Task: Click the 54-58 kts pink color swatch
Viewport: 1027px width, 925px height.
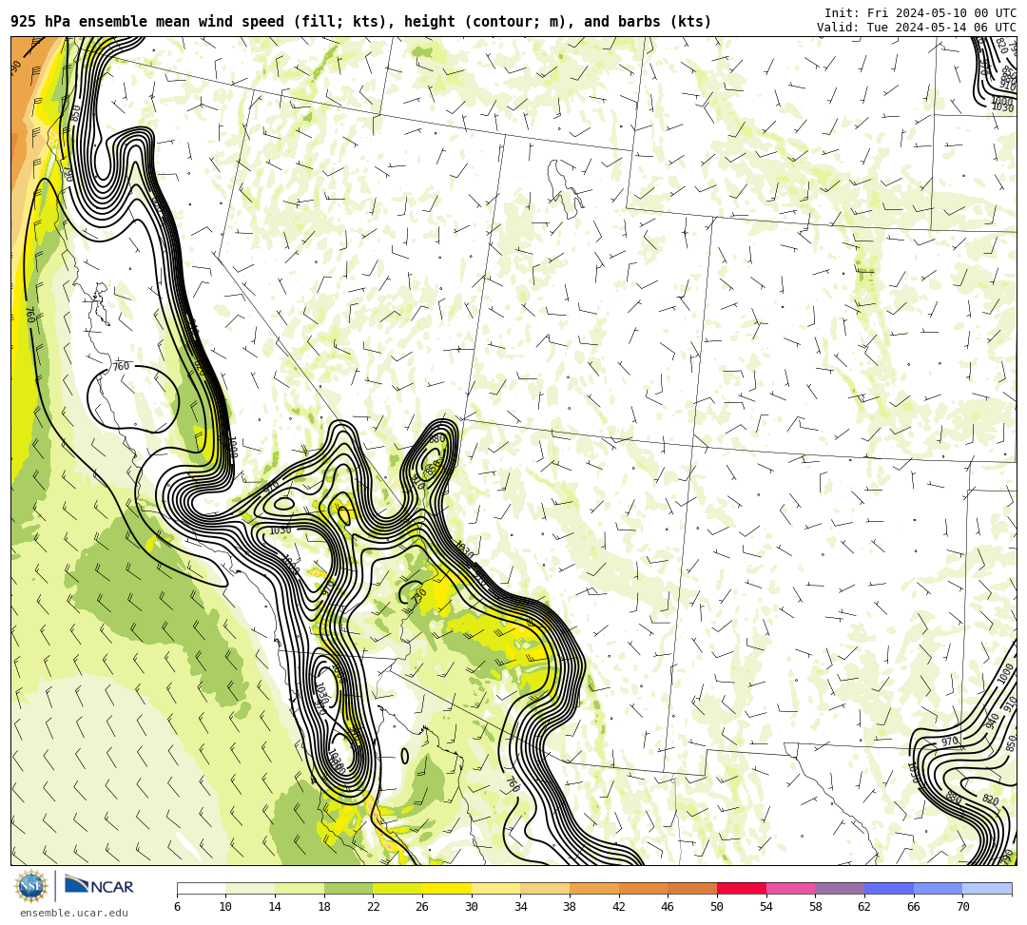Action: [x=790, y=888]
